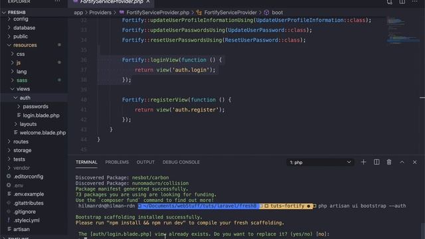Click the 'app' breadcrumb
The width and height of the screenshot is (425, 239).
(x=78, y=13)
